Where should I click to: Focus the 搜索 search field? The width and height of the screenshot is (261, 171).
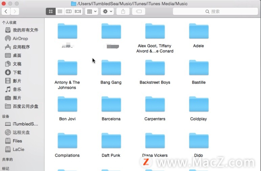[x=215, y=11]
